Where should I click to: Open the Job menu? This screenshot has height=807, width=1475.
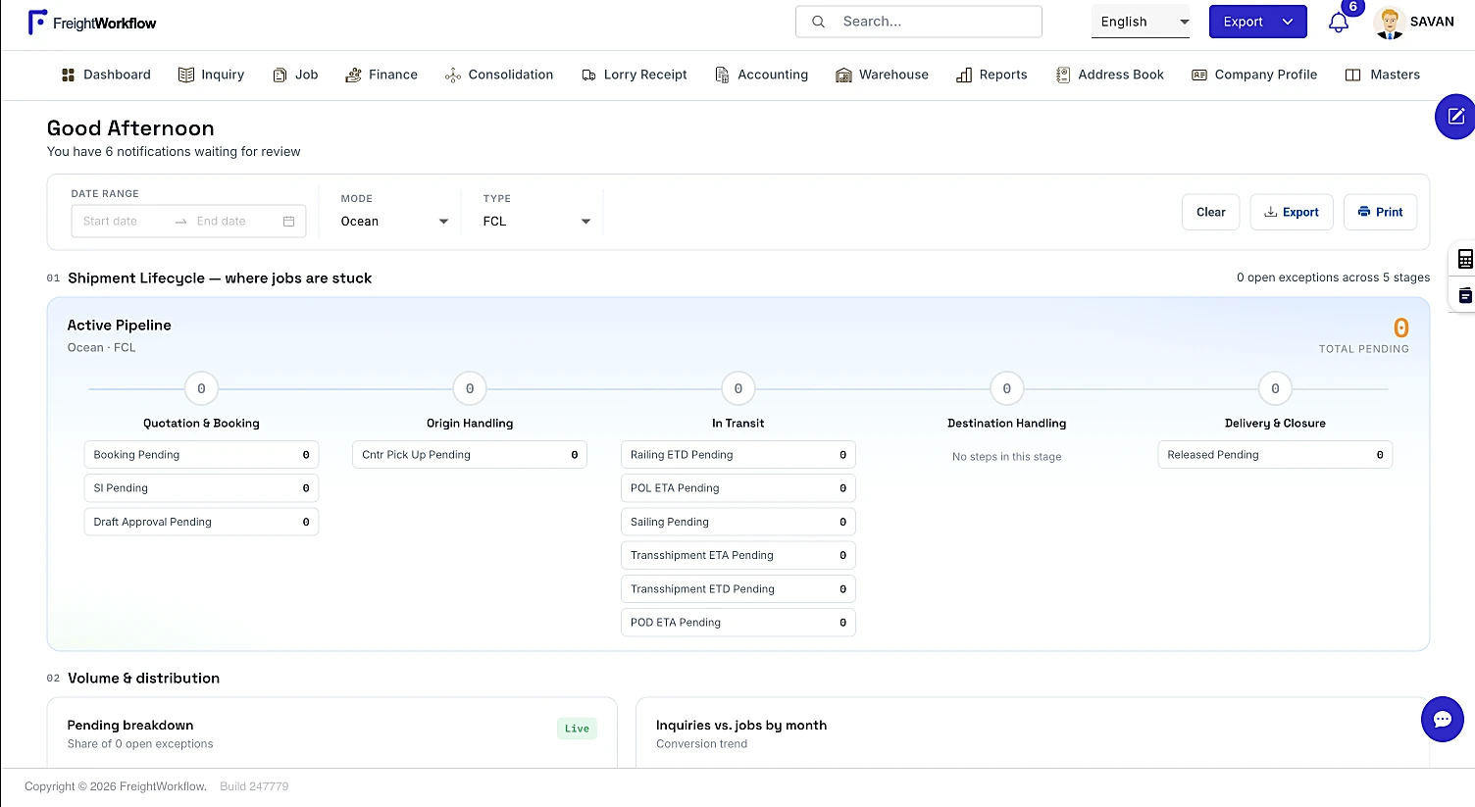[295, 75]
